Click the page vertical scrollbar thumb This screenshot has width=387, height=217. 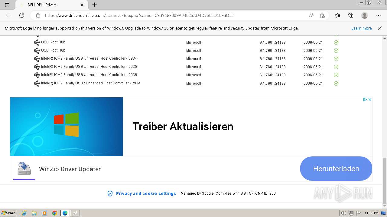tap(384, 181)
